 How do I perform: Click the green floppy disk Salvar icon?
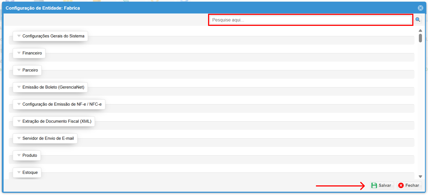click(374, 185)
